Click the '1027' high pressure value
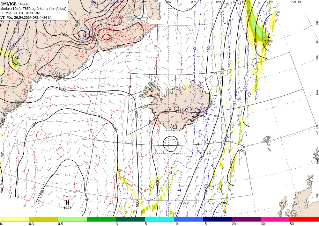319x226 pixels. (x=67, y=208)
